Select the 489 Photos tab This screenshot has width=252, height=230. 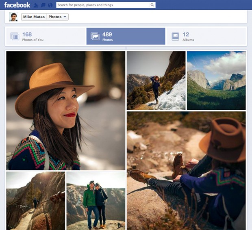point(126,37)
